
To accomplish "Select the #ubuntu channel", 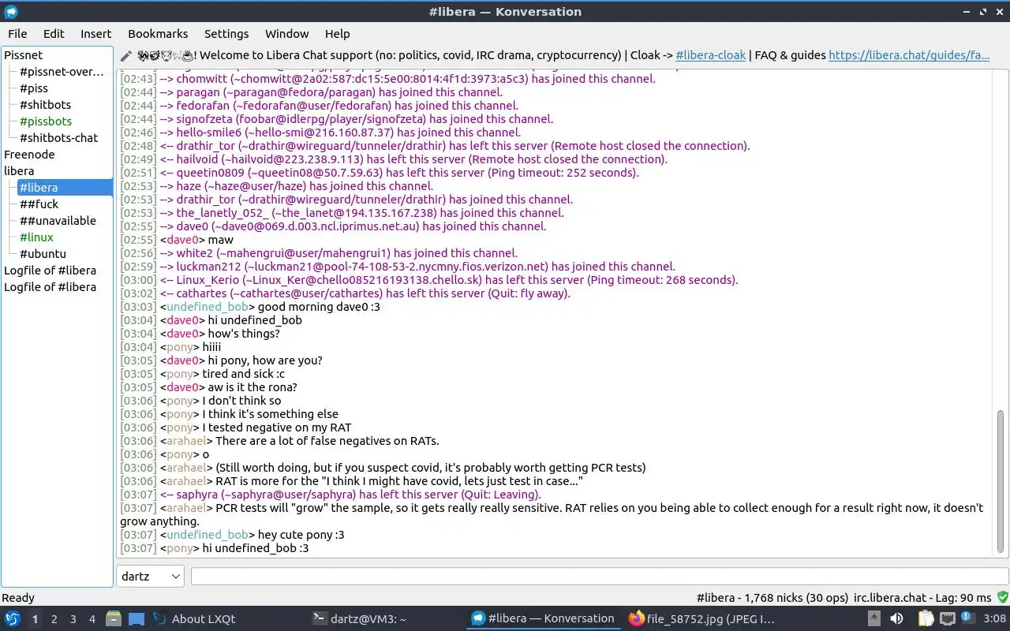I will (x=43, y=254).
